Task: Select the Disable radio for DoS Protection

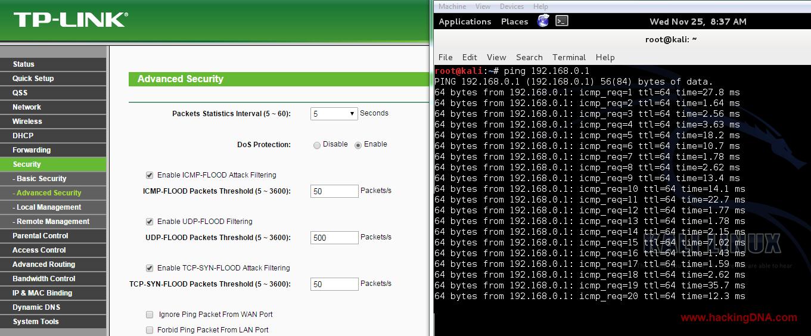Action: tap(317, 145)
